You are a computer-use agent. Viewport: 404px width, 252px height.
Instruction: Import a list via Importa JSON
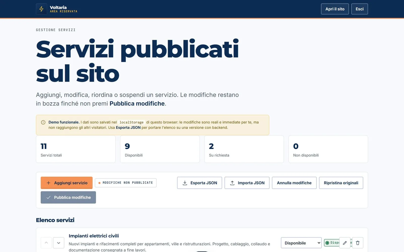click(247, 183)
